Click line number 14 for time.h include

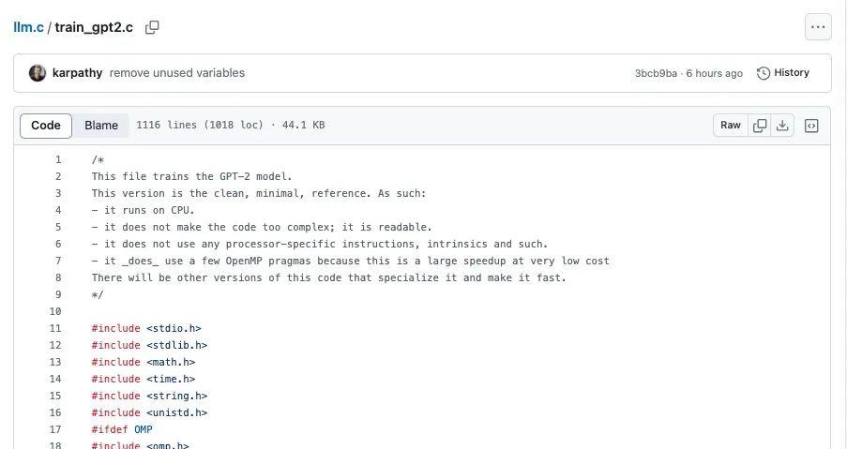[x=55, y=380]
